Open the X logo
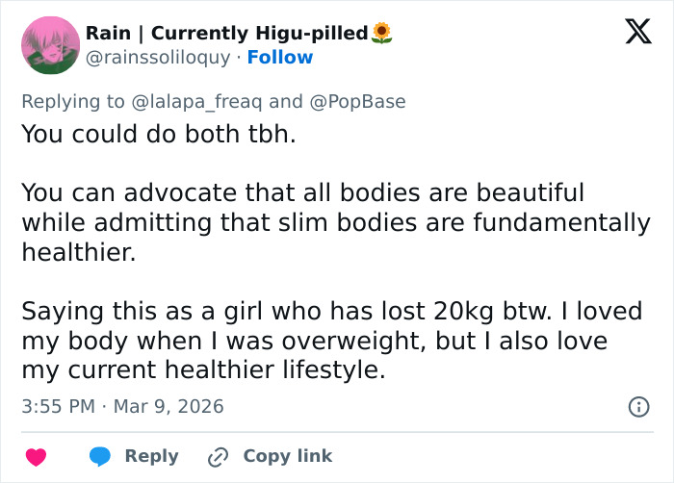The image size is (674, 483). pyautogui.click(x=632, y=34)
